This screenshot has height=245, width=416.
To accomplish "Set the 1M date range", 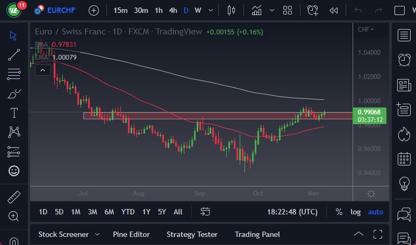I will (x=76, y=212).
